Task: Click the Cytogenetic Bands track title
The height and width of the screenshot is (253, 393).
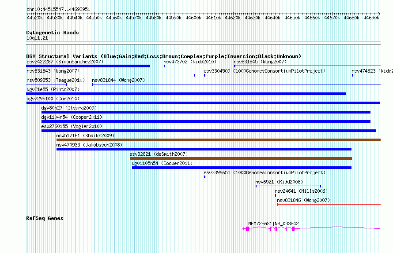Action: [x=53, y=33]
